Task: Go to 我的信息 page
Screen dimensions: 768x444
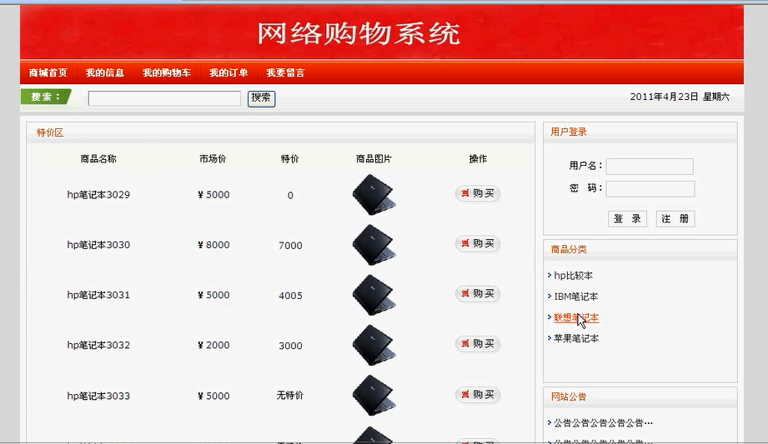Action: tap(105, 73)
